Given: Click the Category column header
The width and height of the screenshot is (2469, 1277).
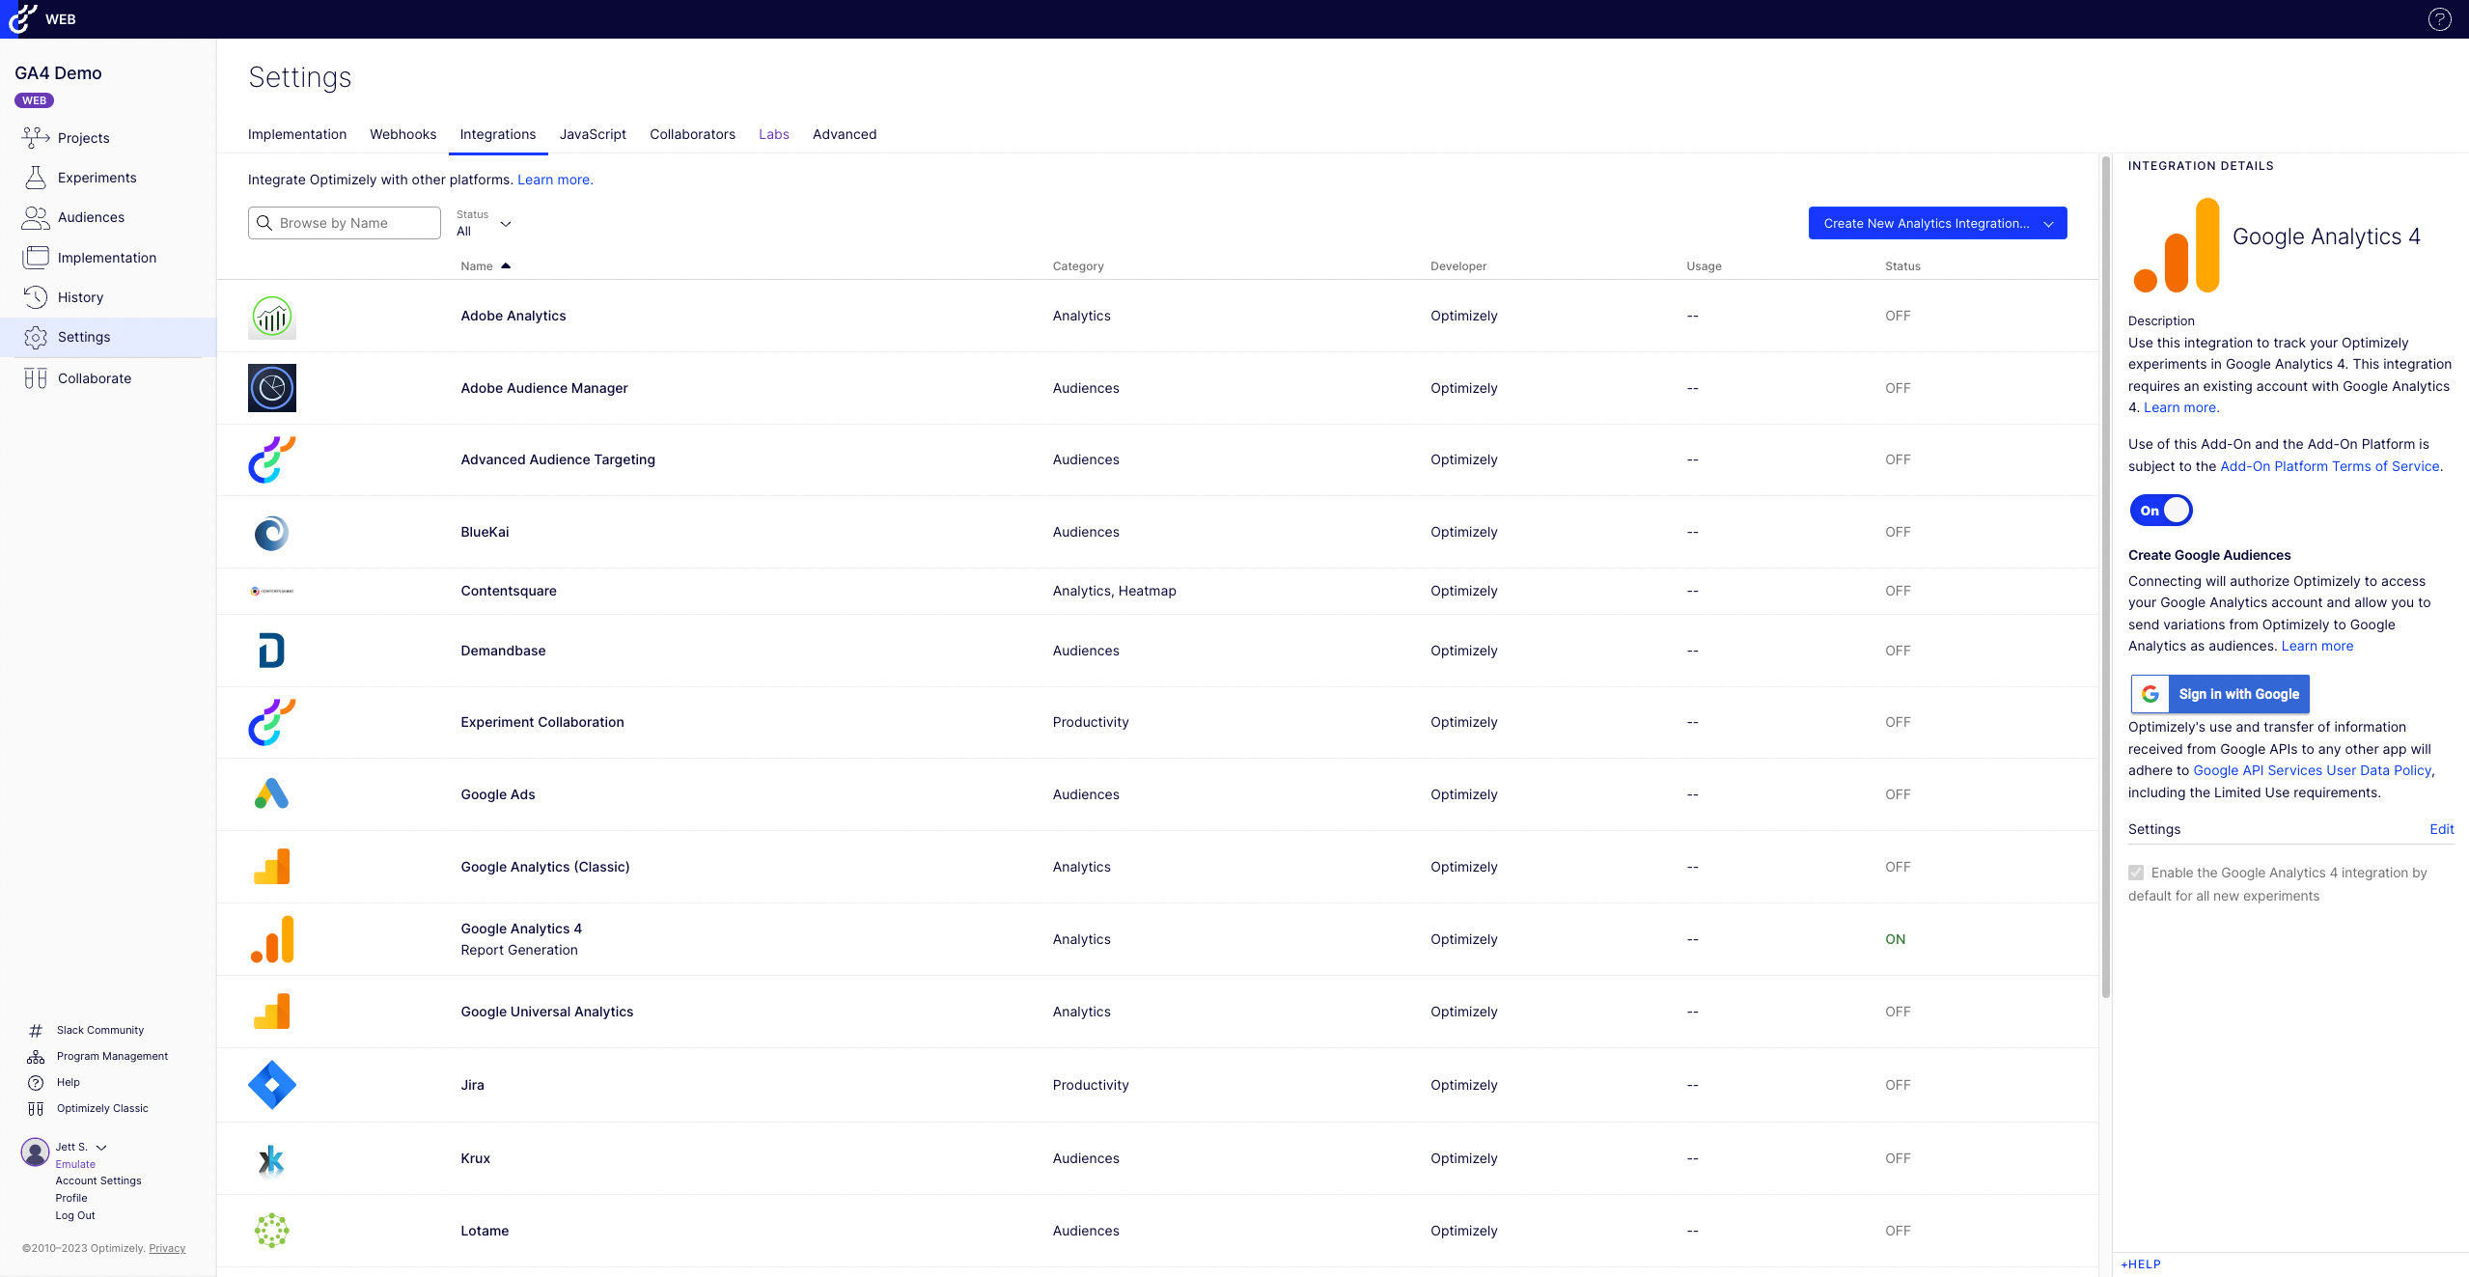Looking at the screenshot, I should pyautogui.click(x=1078, y=266).
